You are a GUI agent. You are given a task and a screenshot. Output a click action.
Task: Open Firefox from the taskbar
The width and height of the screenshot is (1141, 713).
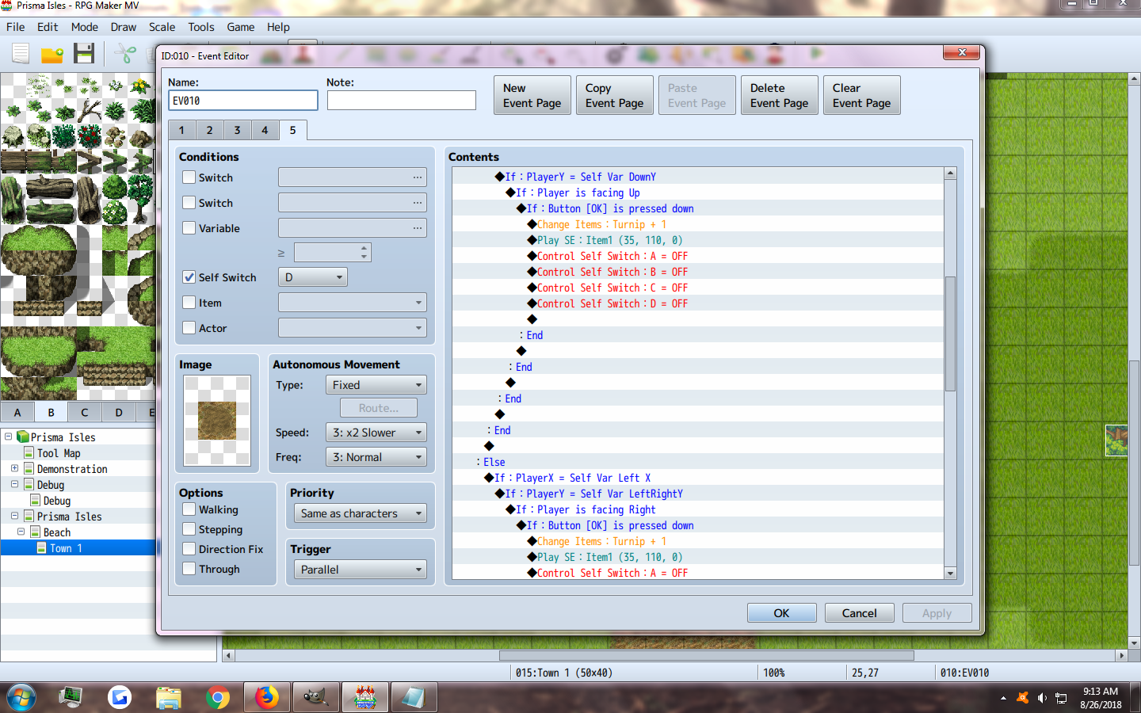pos(267,697)
